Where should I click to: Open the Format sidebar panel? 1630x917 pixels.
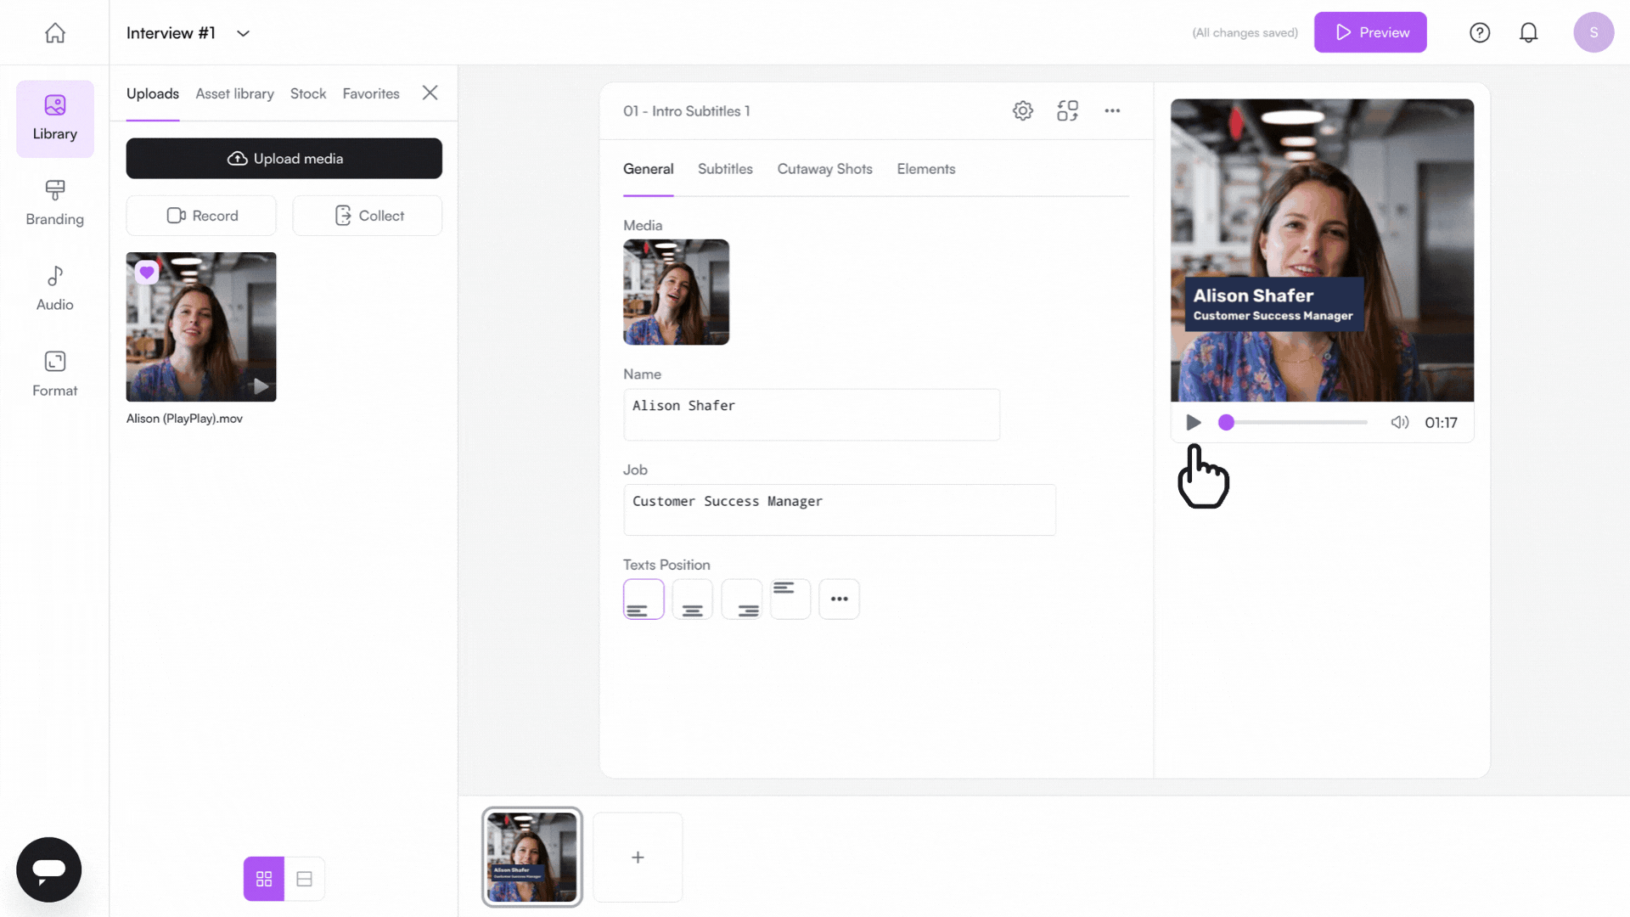55,374
